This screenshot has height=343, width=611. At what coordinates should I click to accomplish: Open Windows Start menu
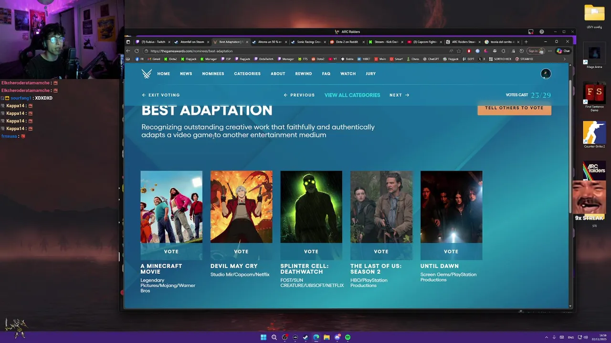[x=263, y=337]
